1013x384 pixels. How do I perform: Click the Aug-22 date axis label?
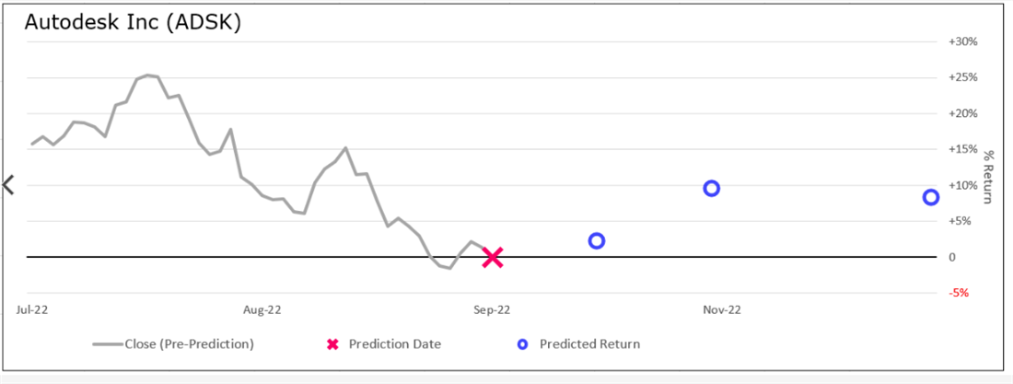click(x=262, y=310)
